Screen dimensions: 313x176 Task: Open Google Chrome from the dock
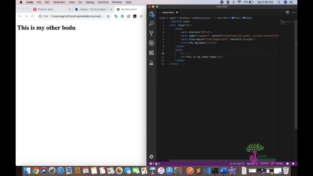(x=35, y=171)
